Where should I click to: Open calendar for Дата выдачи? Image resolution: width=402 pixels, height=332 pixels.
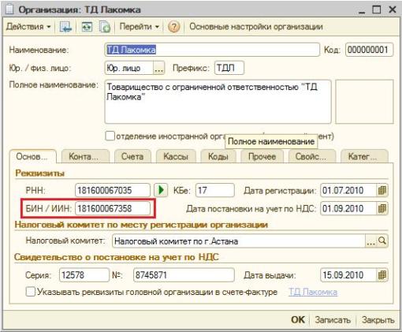coord(382,275)
